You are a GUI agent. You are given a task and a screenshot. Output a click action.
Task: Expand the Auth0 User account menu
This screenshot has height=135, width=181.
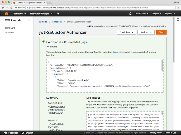point(142,14)
